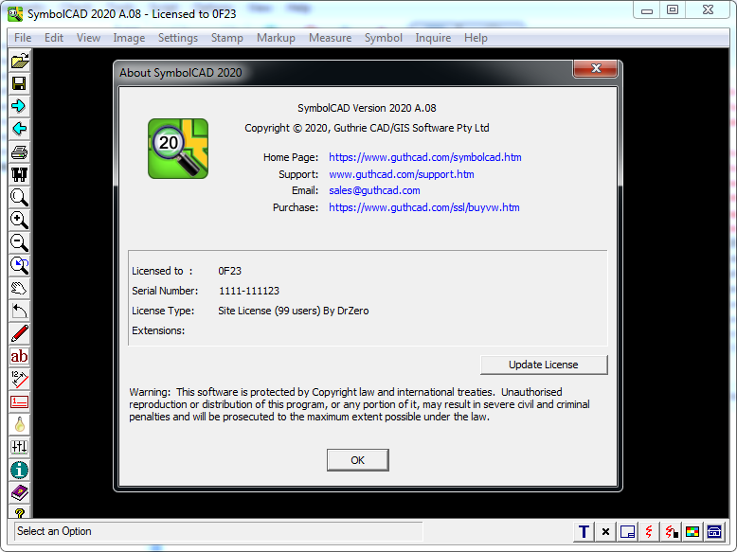The width and height of the screenshot is (737, 552).
Task: Click the 'Select an Option' status field
Action: (x=219, y=531)
